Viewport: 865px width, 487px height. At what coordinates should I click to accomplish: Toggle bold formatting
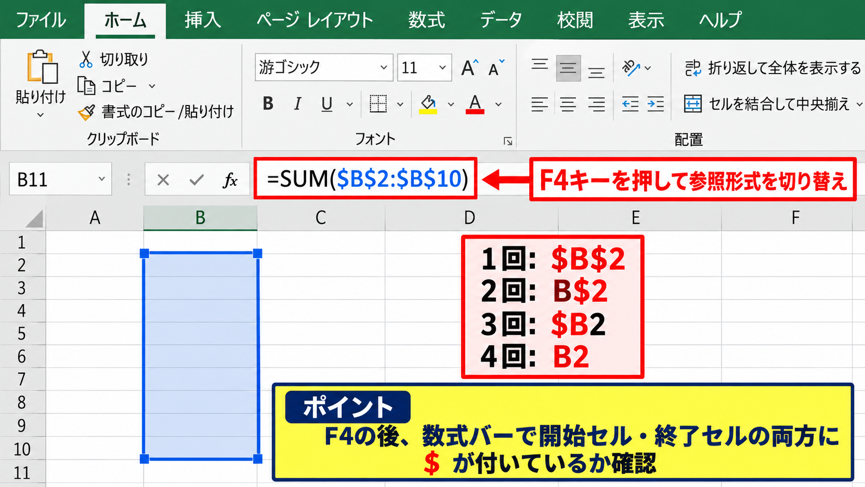pyautogui.click(x=268, y=104)
